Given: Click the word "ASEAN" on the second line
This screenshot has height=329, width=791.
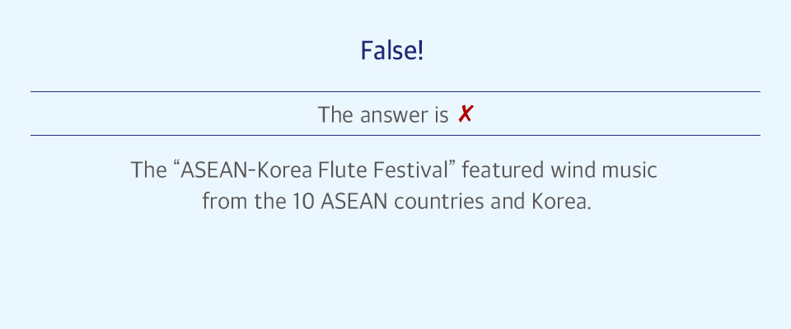Looking at the screenshot, I should (354, 202).
